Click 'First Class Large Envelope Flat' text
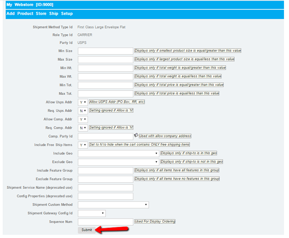Image resolution: width=289 pixels, height=238 pixels. 101,27
